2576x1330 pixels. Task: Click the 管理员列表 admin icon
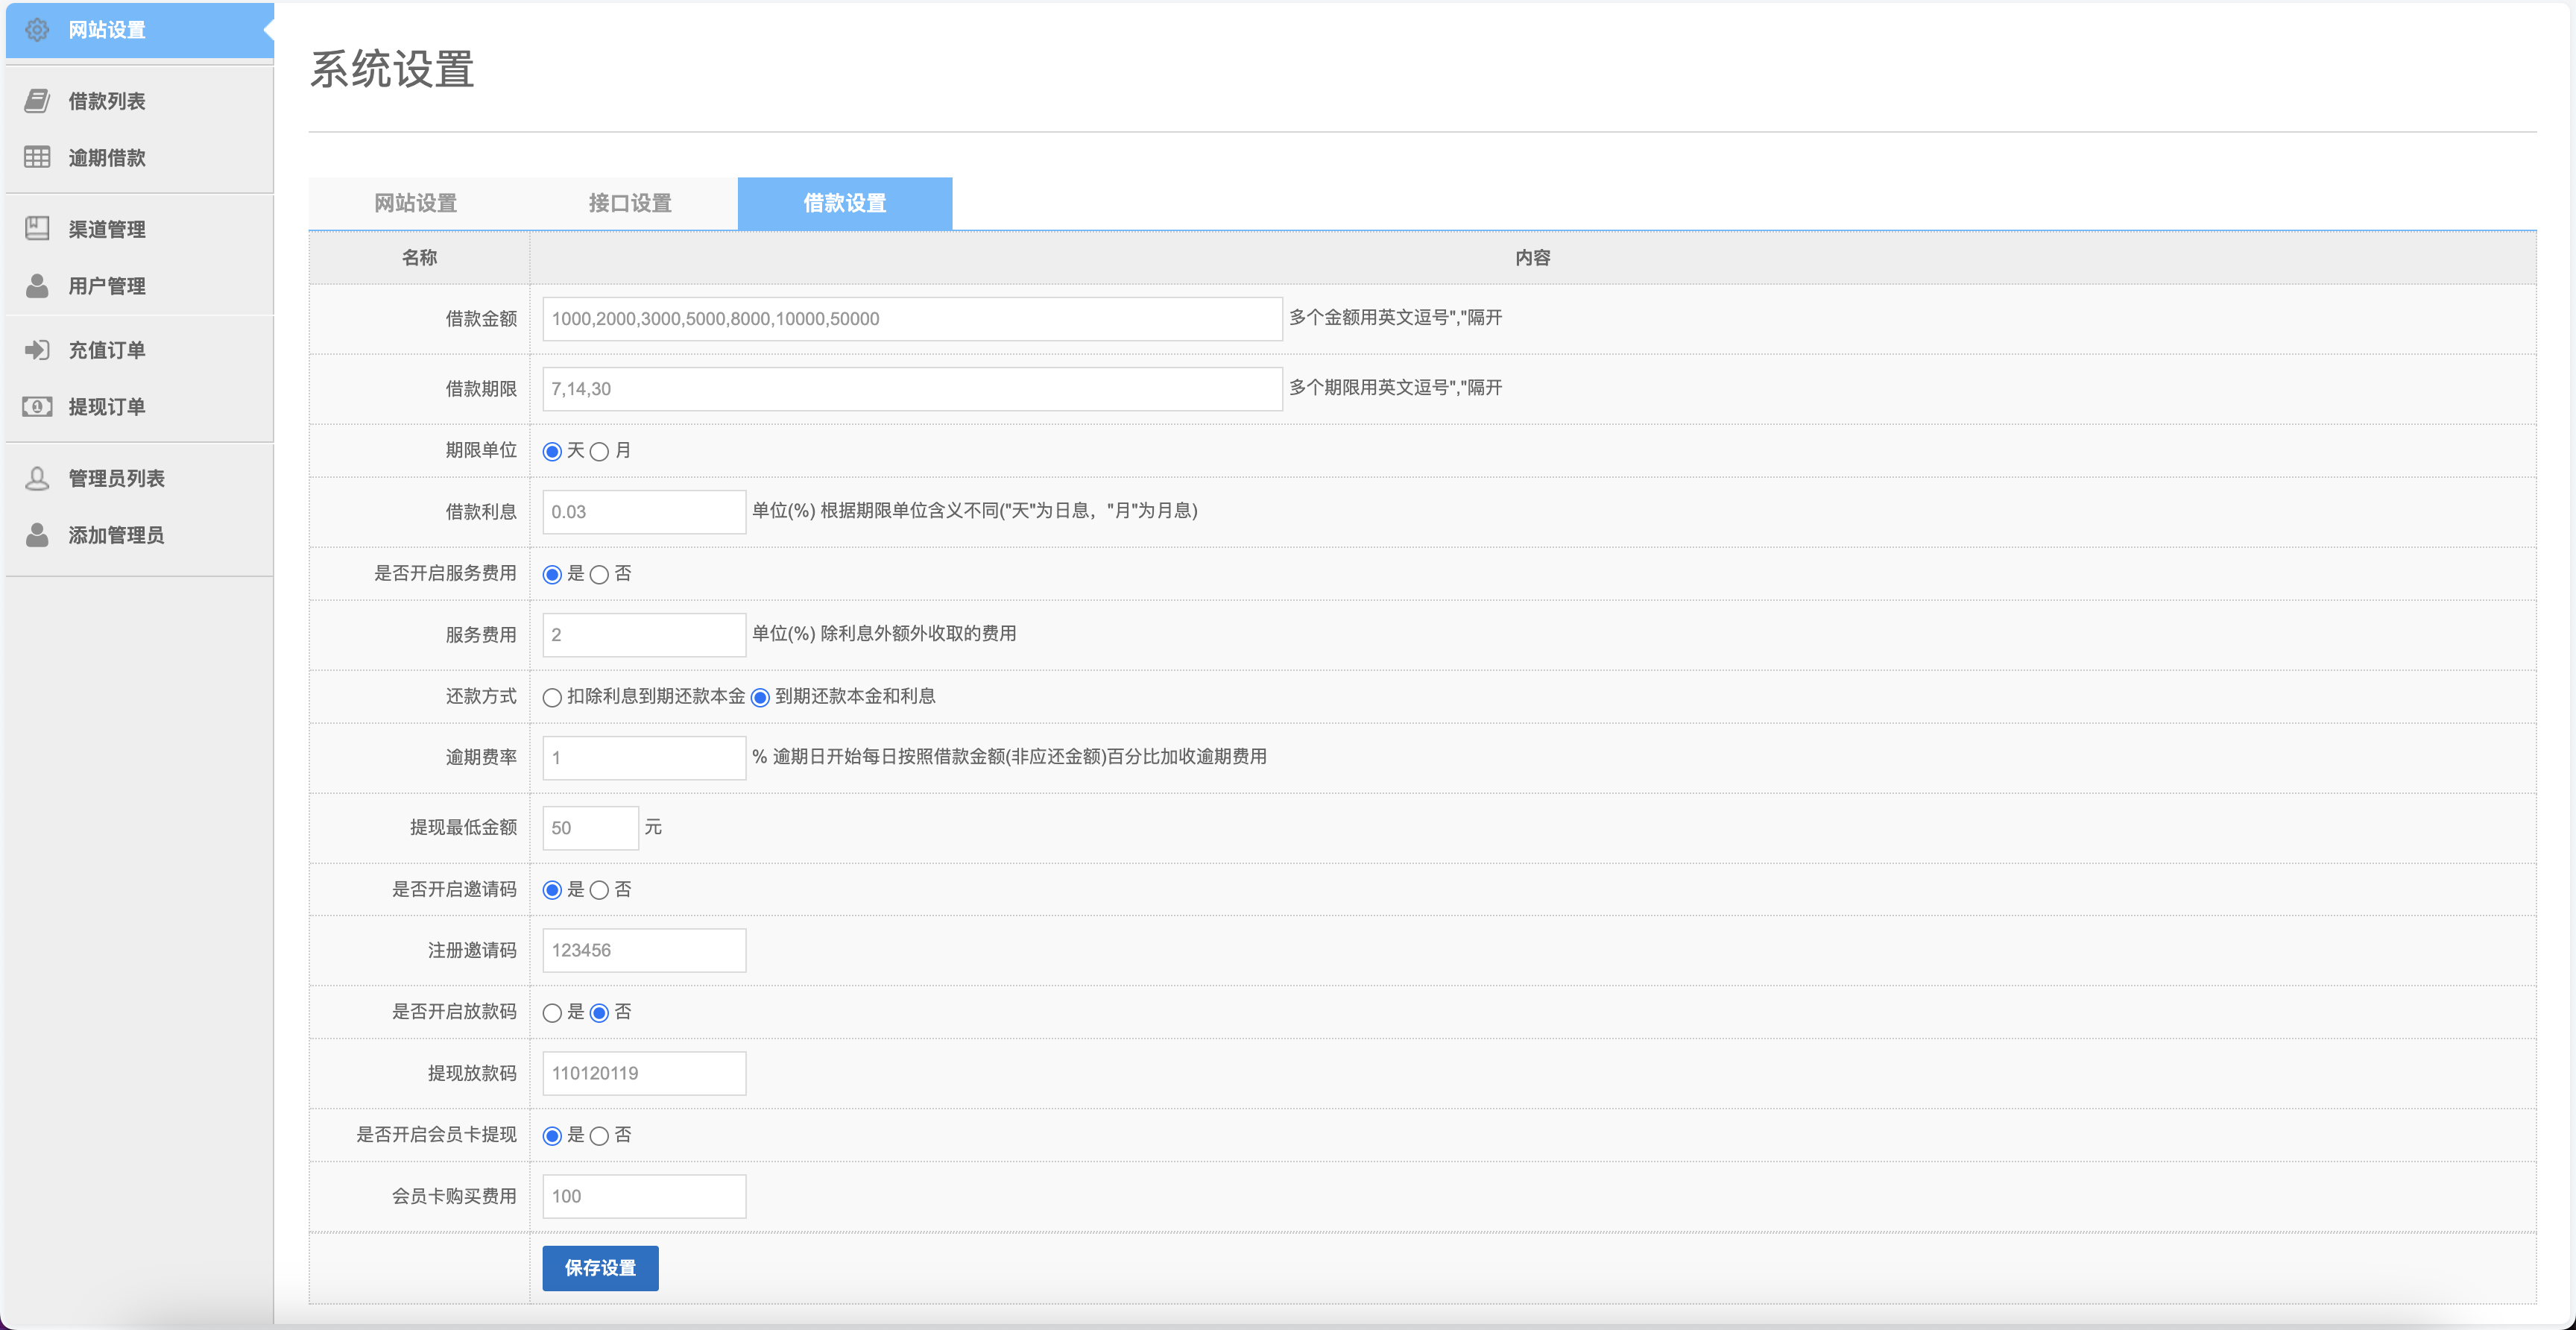pos(37,477)
